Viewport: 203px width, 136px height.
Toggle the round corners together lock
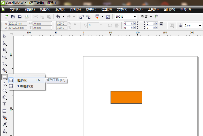coord(161,24)
